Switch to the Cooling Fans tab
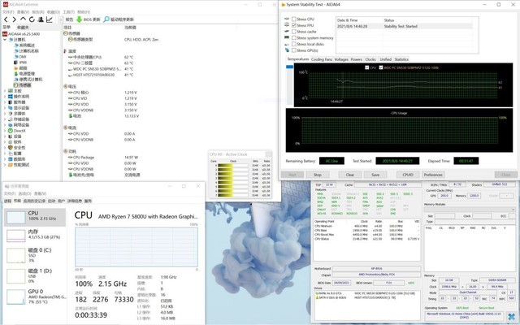The image size is (520, 325). coord(321,59)
